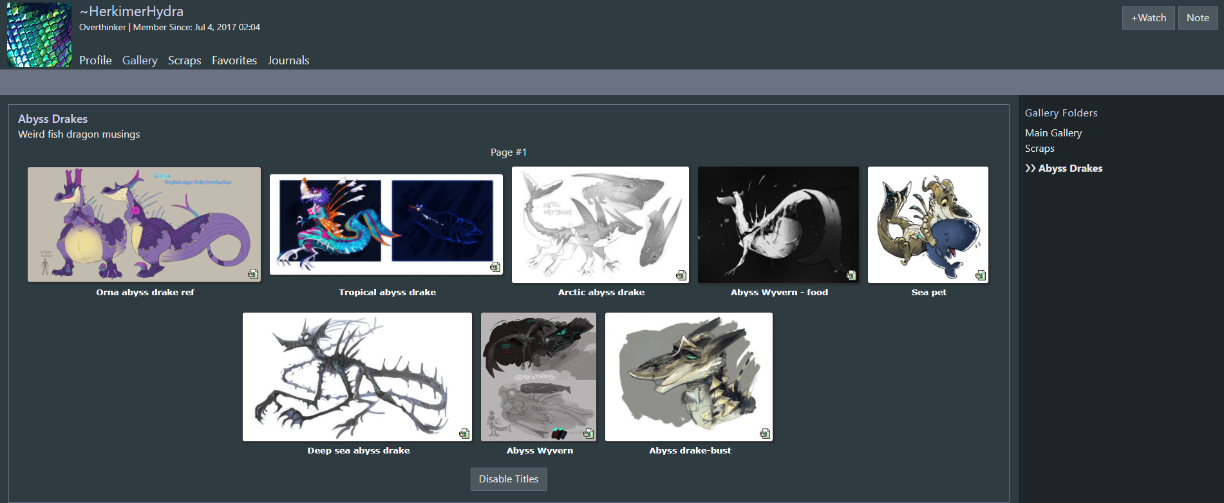1224x503 pixels.
Task: Click the file icon on Abyss drake-bust thumbnail
Action: pos(764,434)
